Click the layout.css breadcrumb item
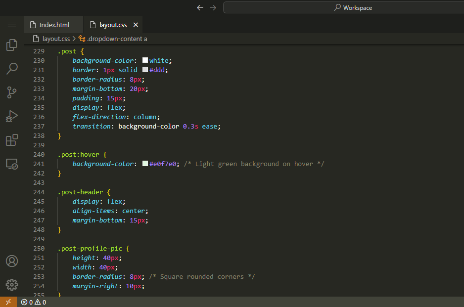 (x=55, y=39)
